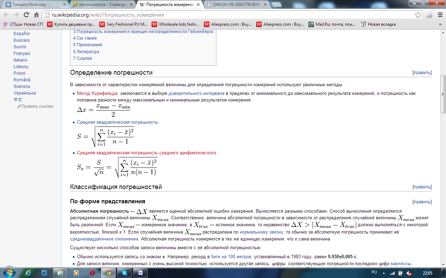Launch Internet Explorer from the taskbar
The height and width of the screenshot is (278, 446).
[29, 273]
